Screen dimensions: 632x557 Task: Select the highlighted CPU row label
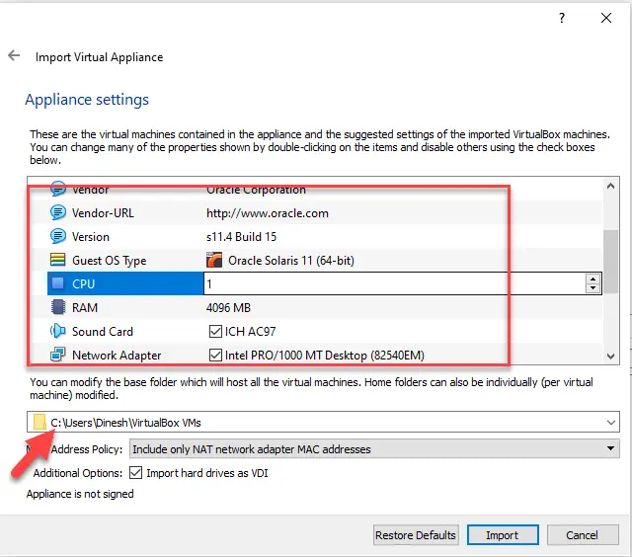(83, 284)
